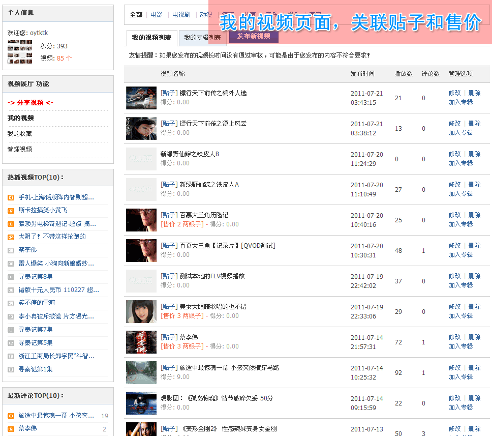Click 修改 for 镖行天下前传之编外人选

click(x=455, y=93)
